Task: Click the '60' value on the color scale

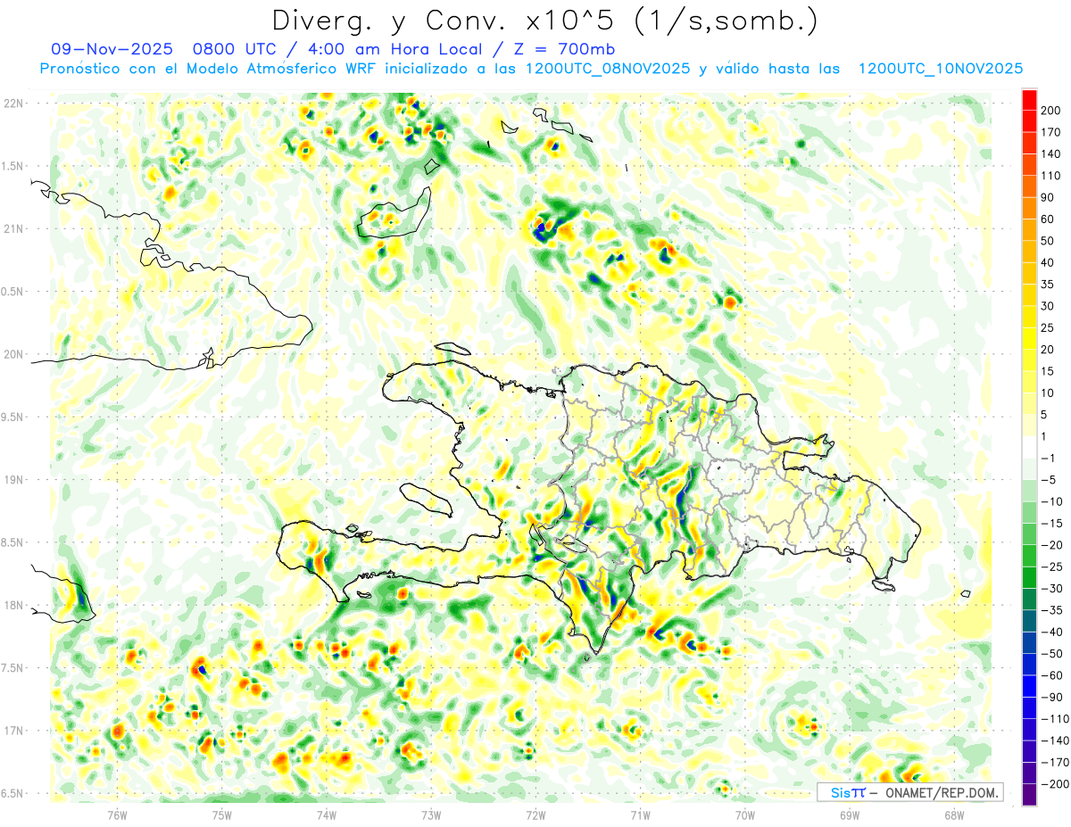Action: click(x=1048, y=219)
